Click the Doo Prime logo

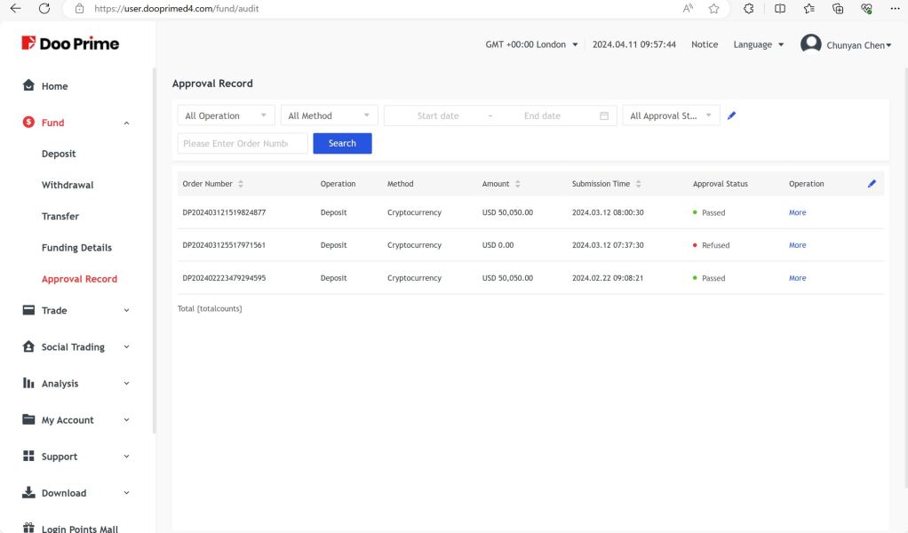pos(68,45)
